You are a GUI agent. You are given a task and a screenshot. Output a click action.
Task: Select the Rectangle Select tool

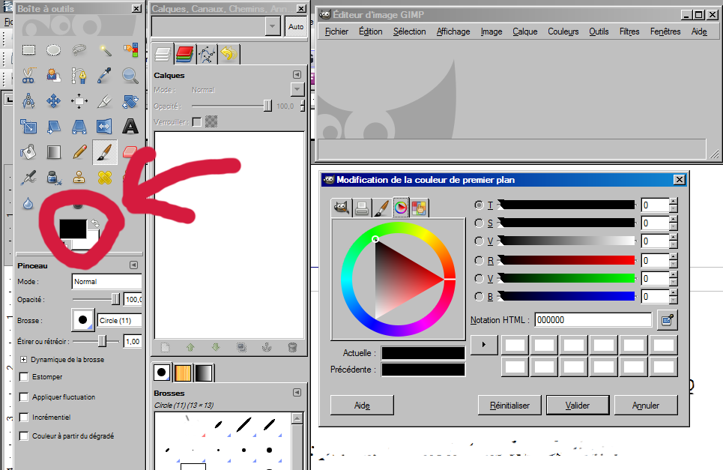(28, 49)
